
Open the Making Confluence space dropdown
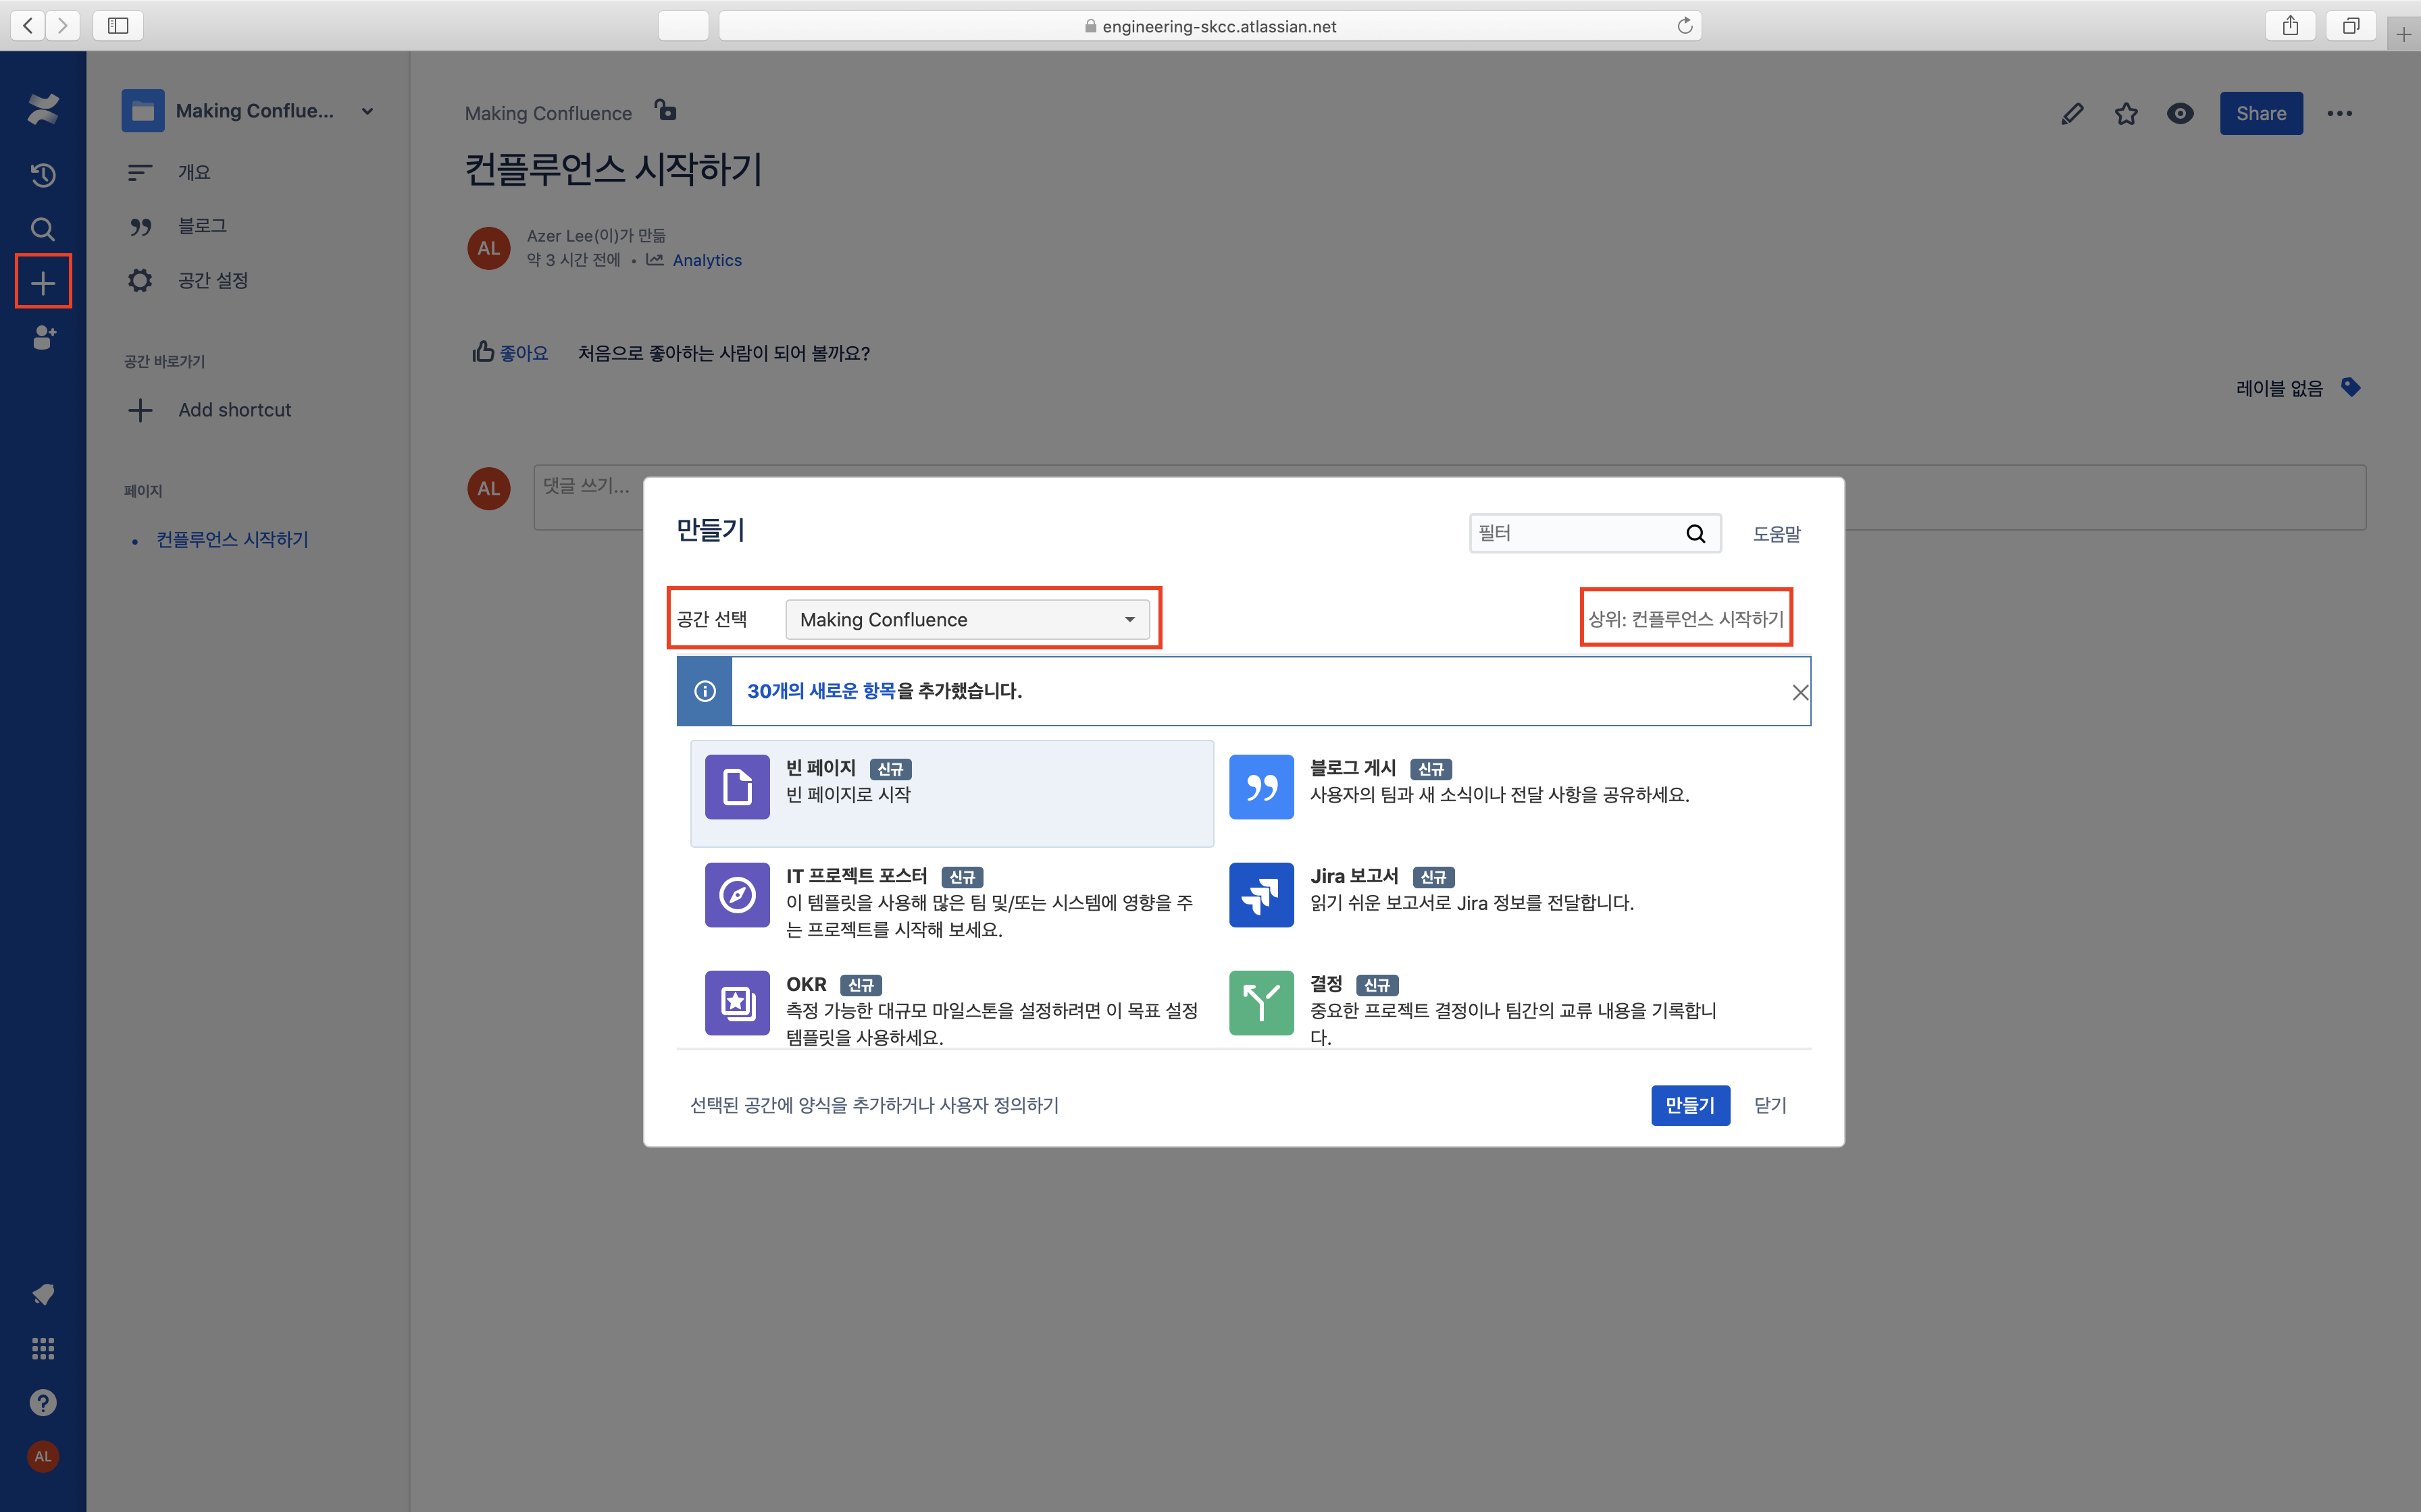(x=967, y=620)
